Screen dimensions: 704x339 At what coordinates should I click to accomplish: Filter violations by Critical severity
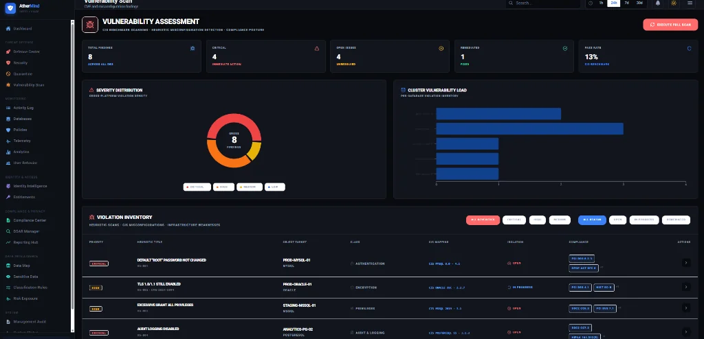tap(514, 220)
